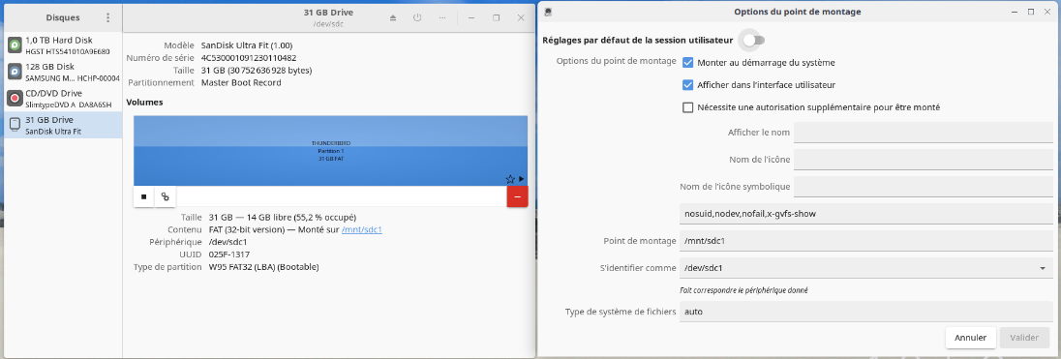
Task: Check 'Nécessite une autorisation supplémentaire pour être monté'
Action: tap(688, 107)
